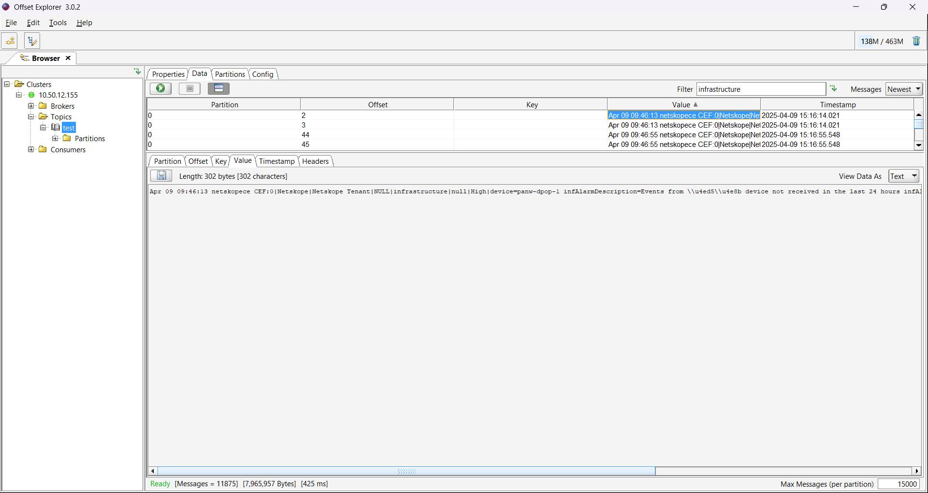
Task: Select the message row with offset 45
Action: (x=530, y=145)
